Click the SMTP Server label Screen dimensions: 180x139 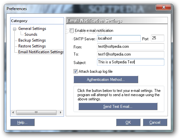pos(84,39)
